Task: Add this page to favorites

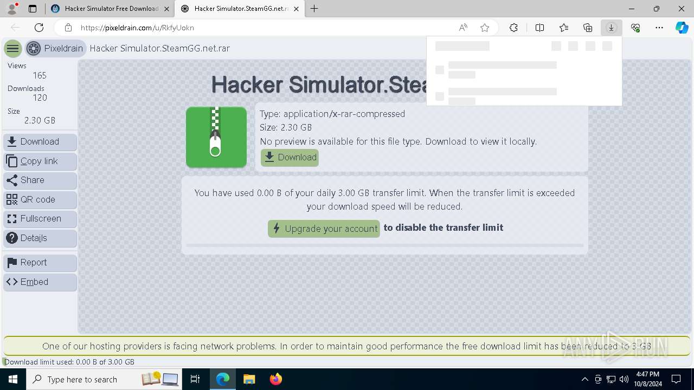Action: (485, 28)
